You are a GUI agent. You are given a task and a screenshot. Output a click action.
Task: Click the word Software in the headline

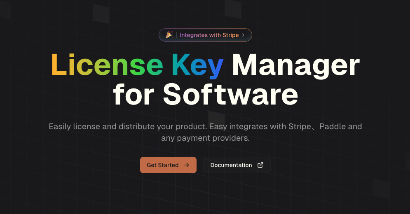230,94
